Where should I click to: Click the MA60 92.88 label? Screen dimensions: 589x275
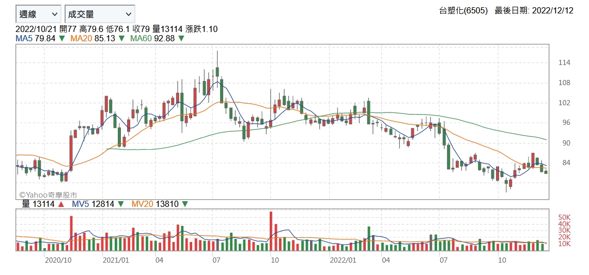tap(152, 38)
